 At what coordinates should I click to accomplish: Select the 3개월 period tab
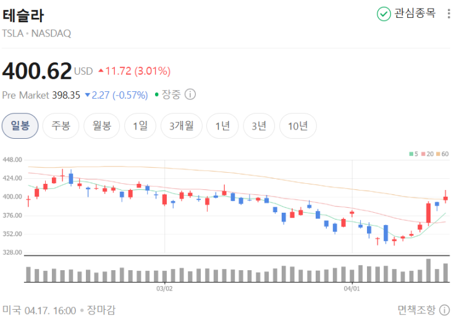pos(182,126)
